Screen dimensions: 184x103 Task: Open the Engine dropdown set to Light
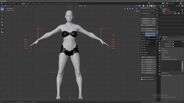[x=150, y=33]
